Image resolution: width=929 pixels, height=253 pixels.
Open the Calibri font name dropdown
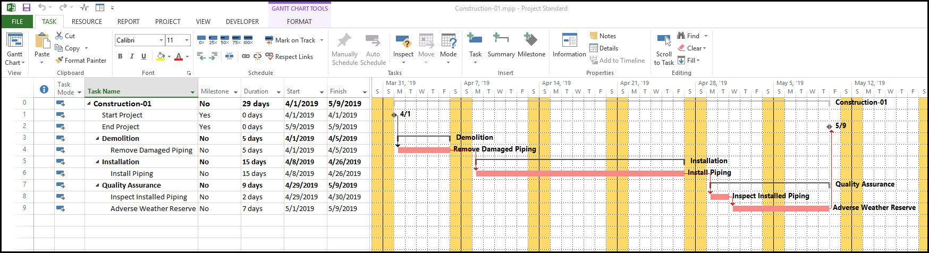click(161, 40)
